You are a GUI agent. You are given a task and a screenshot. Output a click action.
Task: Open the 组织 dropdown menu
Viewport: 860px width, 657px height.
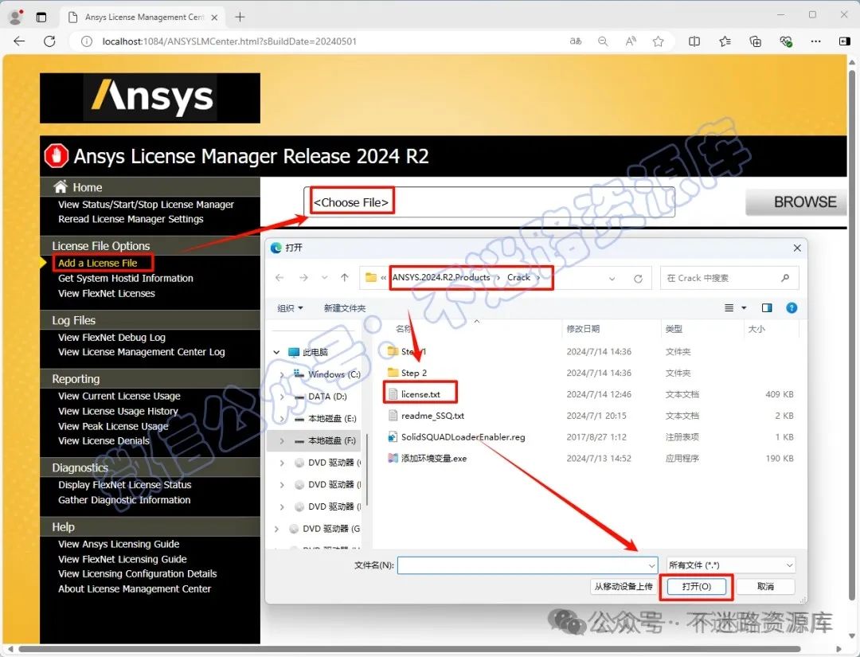tap(290, 308)
